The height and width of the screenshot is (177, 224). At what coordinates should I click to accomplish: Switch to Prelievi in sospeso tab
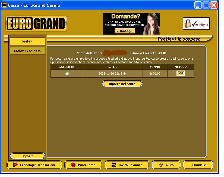(28, 51)
